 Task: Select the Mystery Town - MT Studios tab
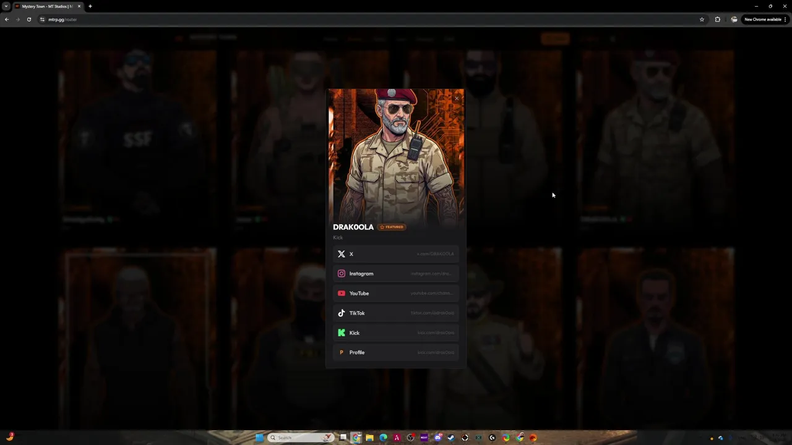tap(48, 6)
